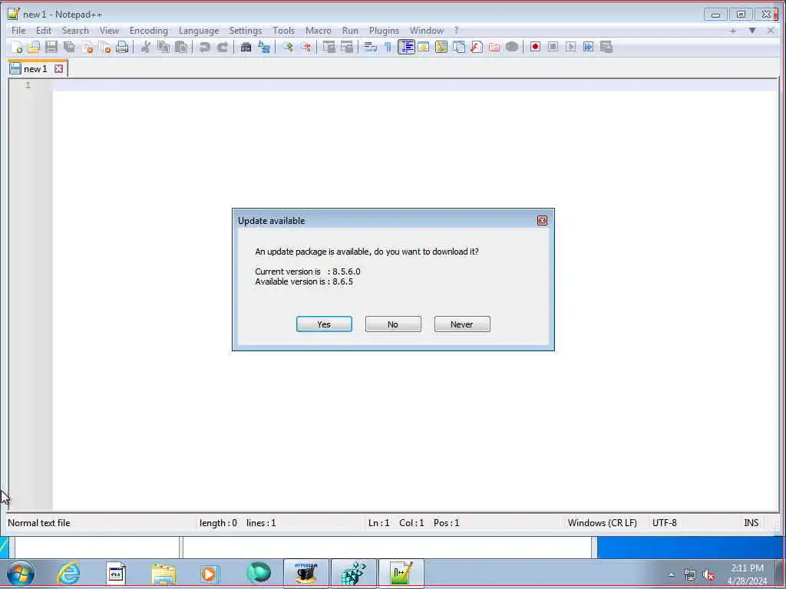
Task: Open the ? help menu
Action: (456, 31)
